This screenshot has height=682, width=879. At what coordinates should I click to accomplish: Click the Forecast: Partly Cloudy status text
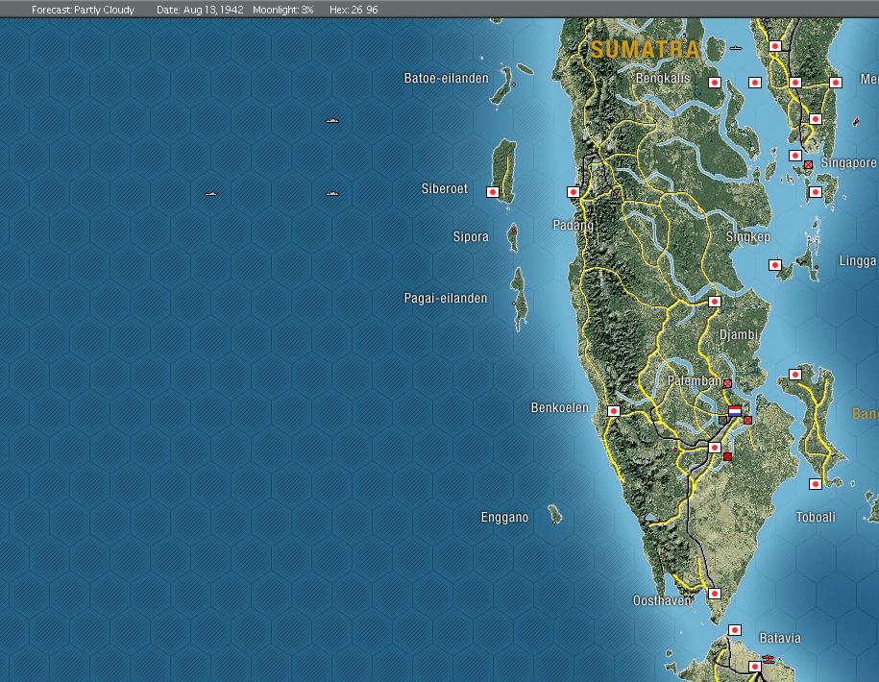point(83,10)
